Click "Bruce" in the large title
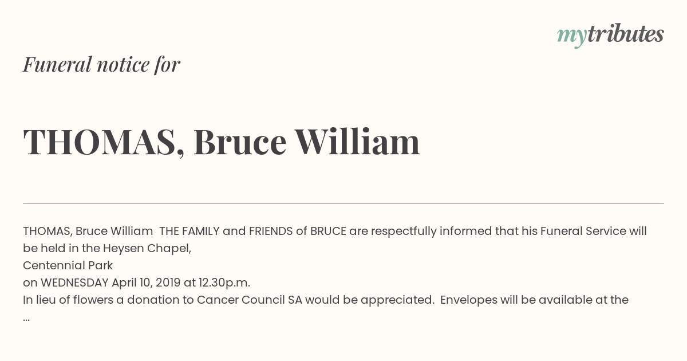Image resolution: width=687 pixels, height=361 pixels. pyautogui.click(x=240, y=142)
